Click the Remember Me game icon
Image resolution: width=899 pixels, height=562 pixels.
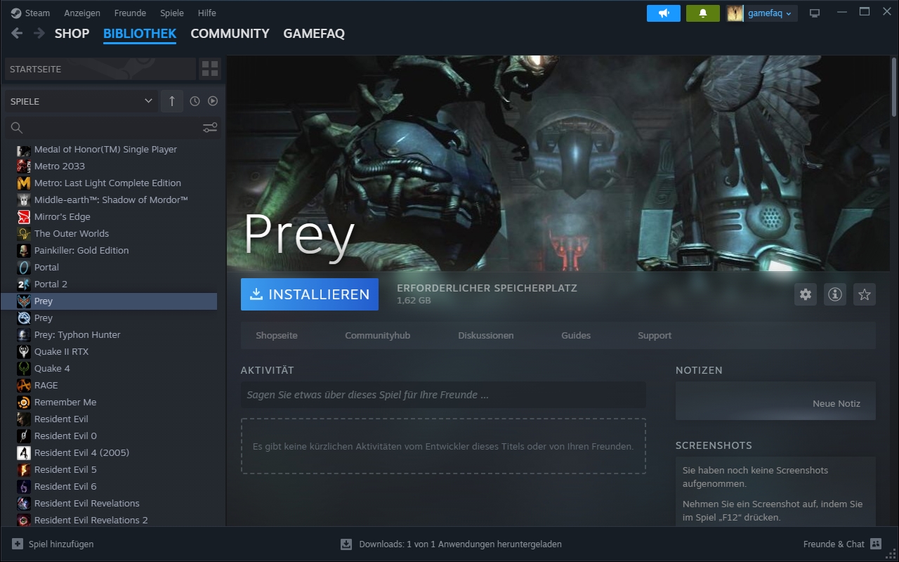[x=24, y=402]
